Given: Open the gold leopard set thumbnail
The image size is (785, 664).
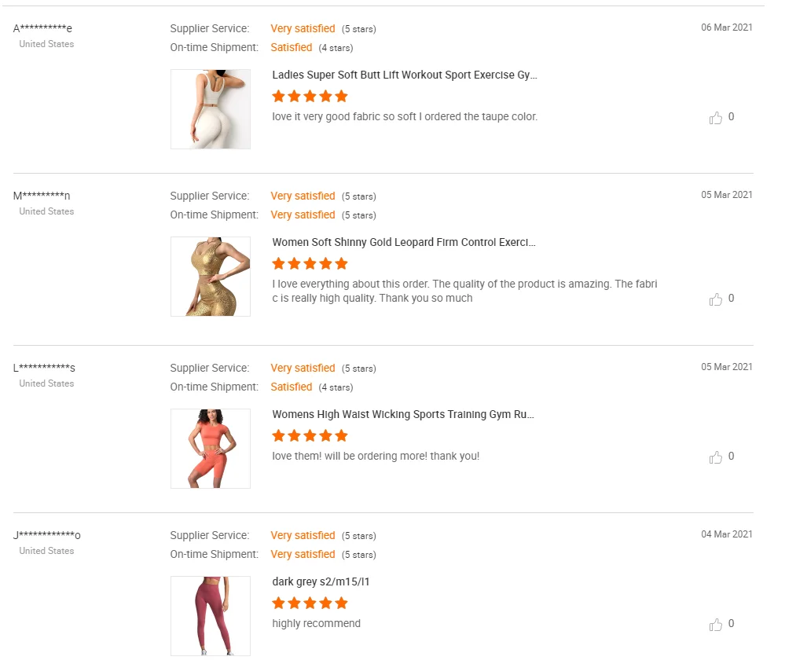Looking at the screenshot, I should click(211, 277).
